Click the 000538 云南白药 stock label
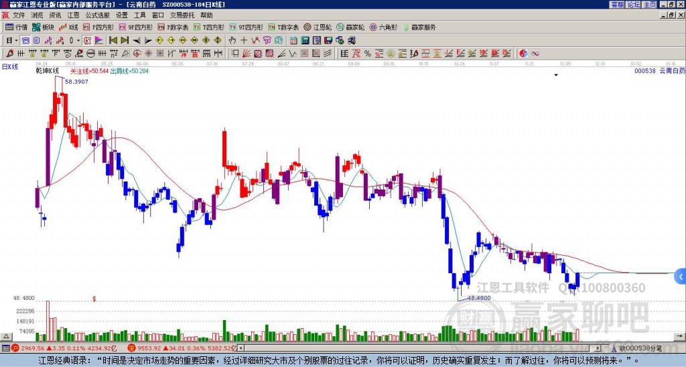Viewport: 686px width, 367px height. [660, 70]
